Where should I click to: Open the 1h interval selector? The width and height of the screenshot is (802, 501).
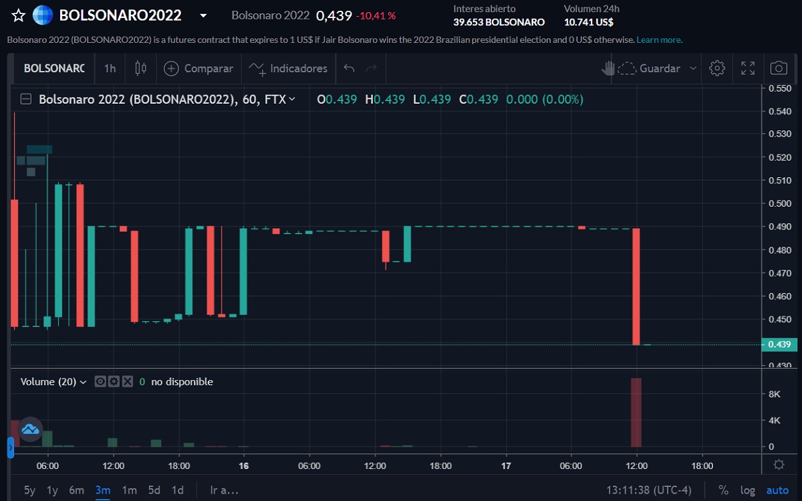coord(110,68)
